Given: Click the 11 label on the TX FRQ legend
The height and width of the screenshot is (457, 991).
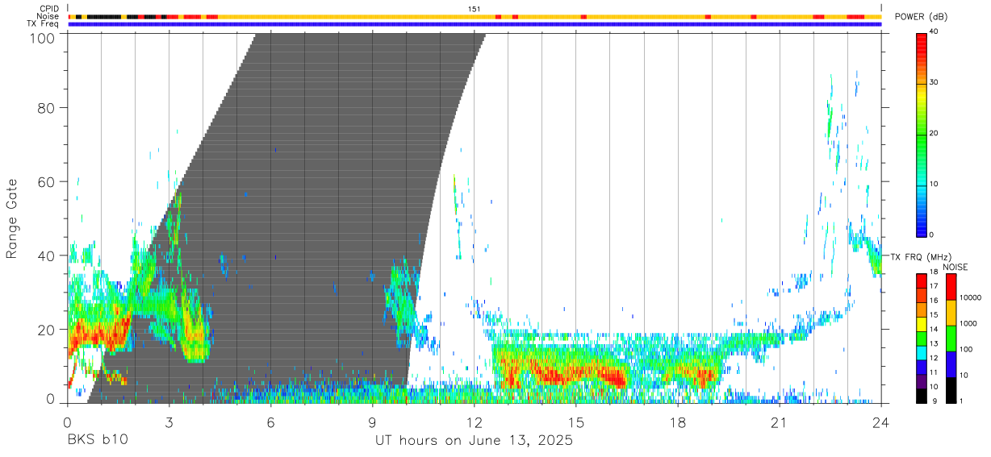Looking at the screenshot, I should coord(935,372).
